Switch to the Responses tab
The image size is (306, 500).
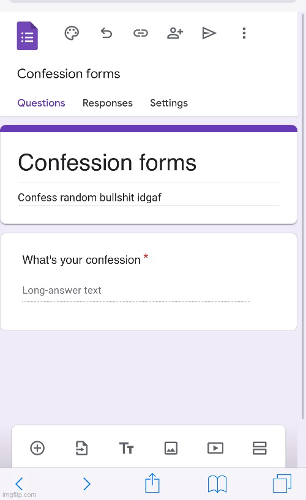coord(108,103)
